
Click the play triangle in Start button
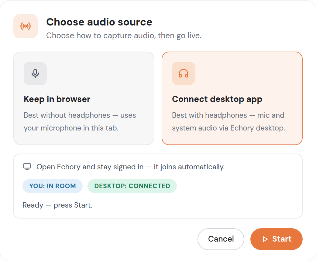pyautogui.click(x=265, y=239)
